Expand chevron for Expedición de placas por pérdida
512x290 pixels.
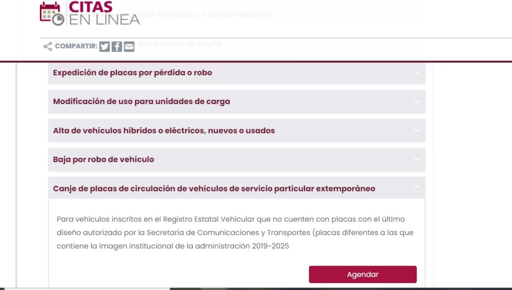[416, 72]
